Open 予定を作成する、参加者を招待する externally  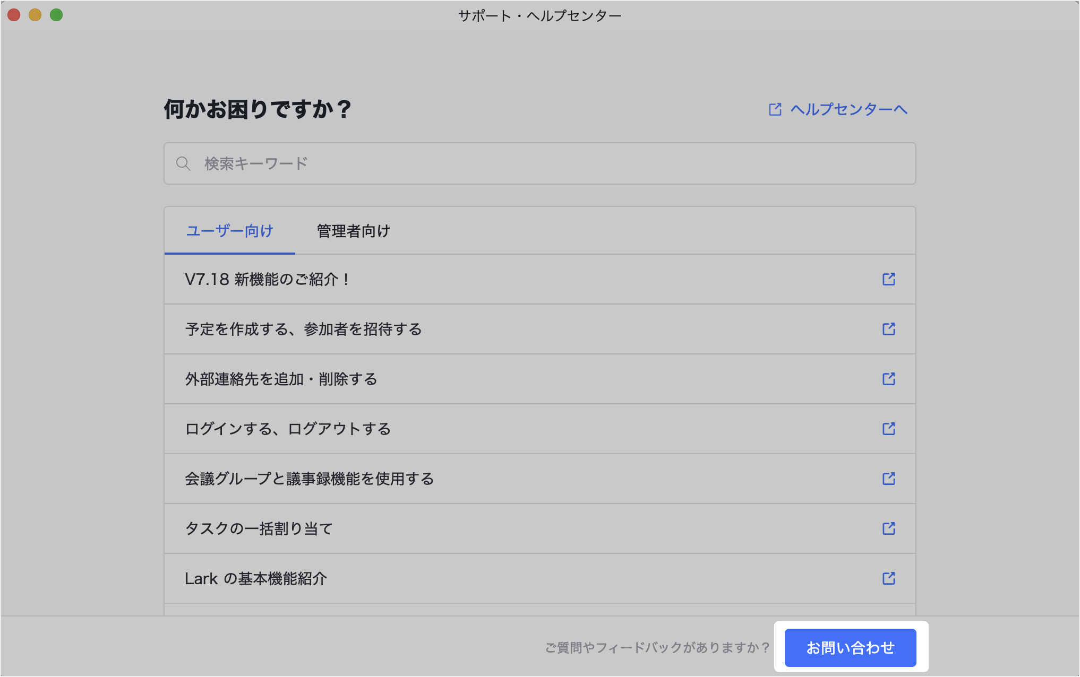click(x=888, y=329)
